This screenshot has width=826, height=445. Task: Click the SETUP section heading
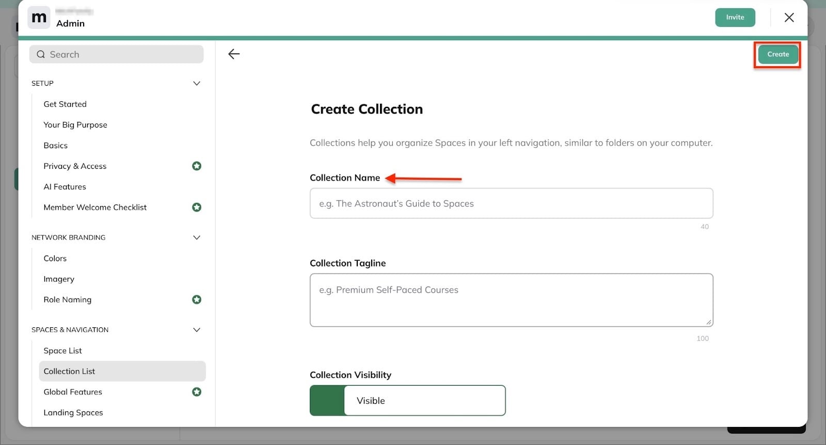[42, 83]
